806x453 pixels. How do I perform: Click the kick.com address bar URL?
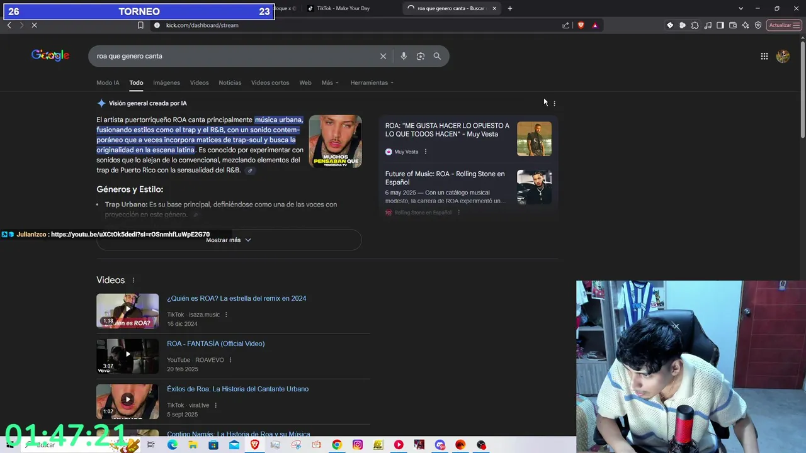[x=202, y=25]
